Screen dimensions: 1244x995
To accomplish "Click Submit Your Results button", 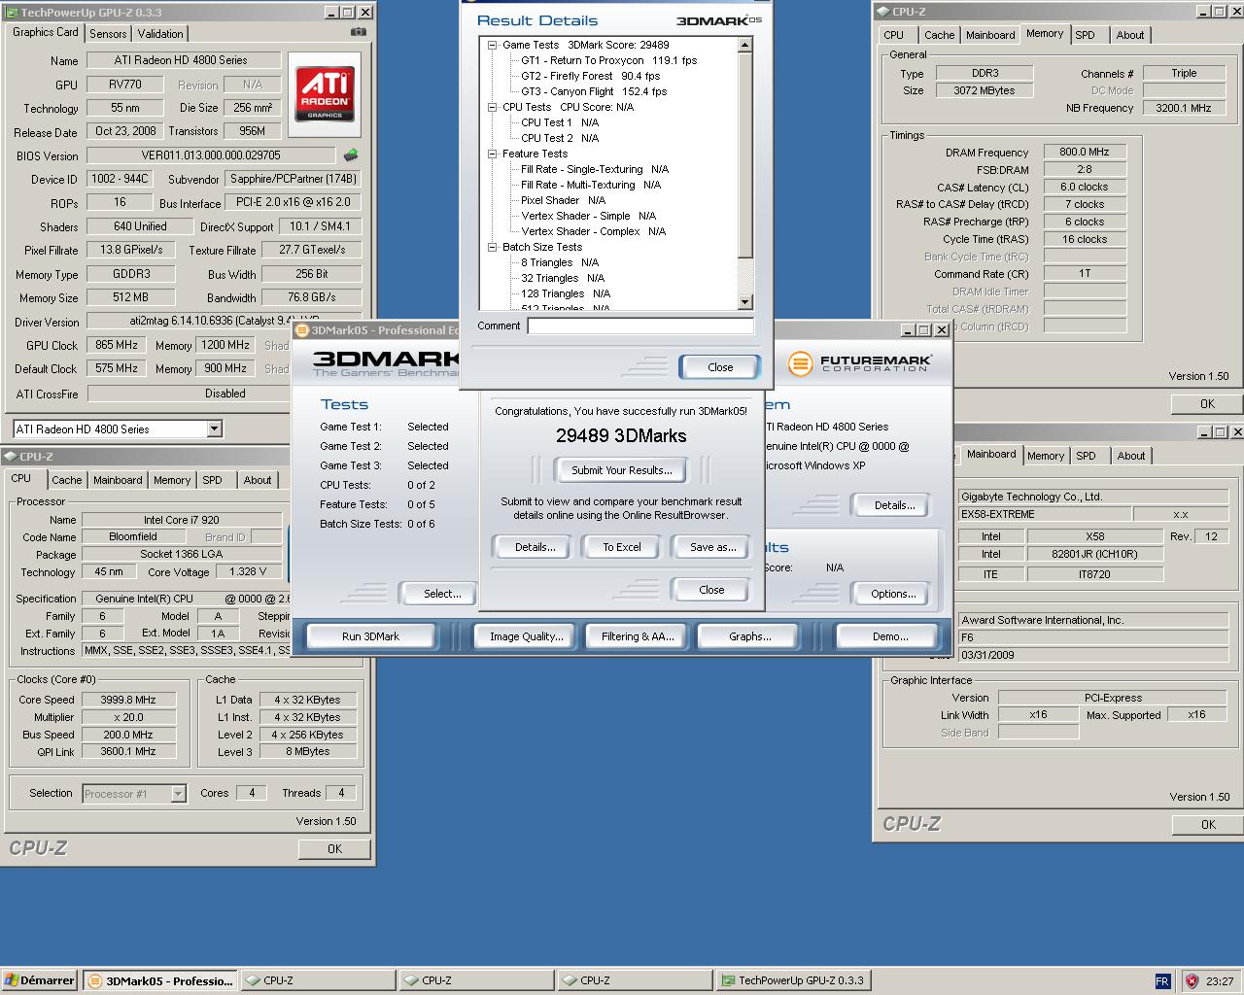I will tap(622, 470).
